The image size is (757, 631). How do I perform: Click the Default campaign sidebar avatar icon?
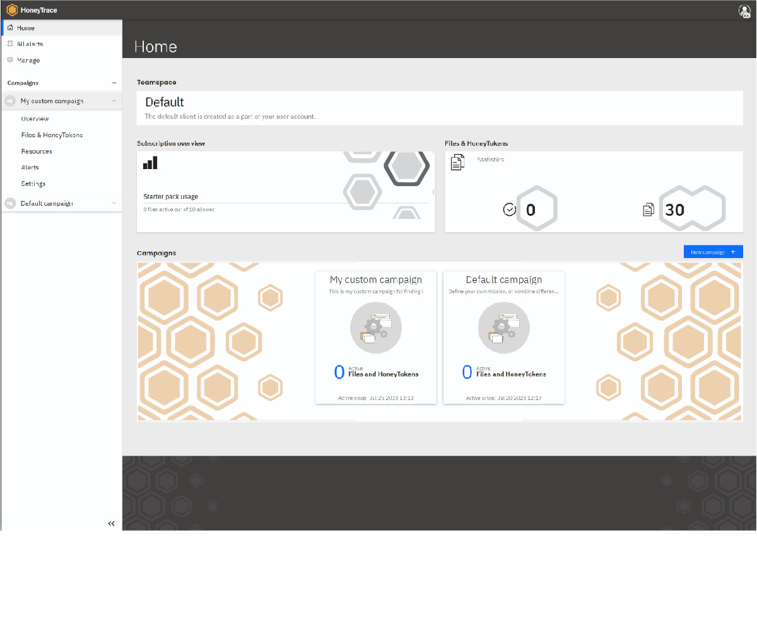(x=10, y=203)
